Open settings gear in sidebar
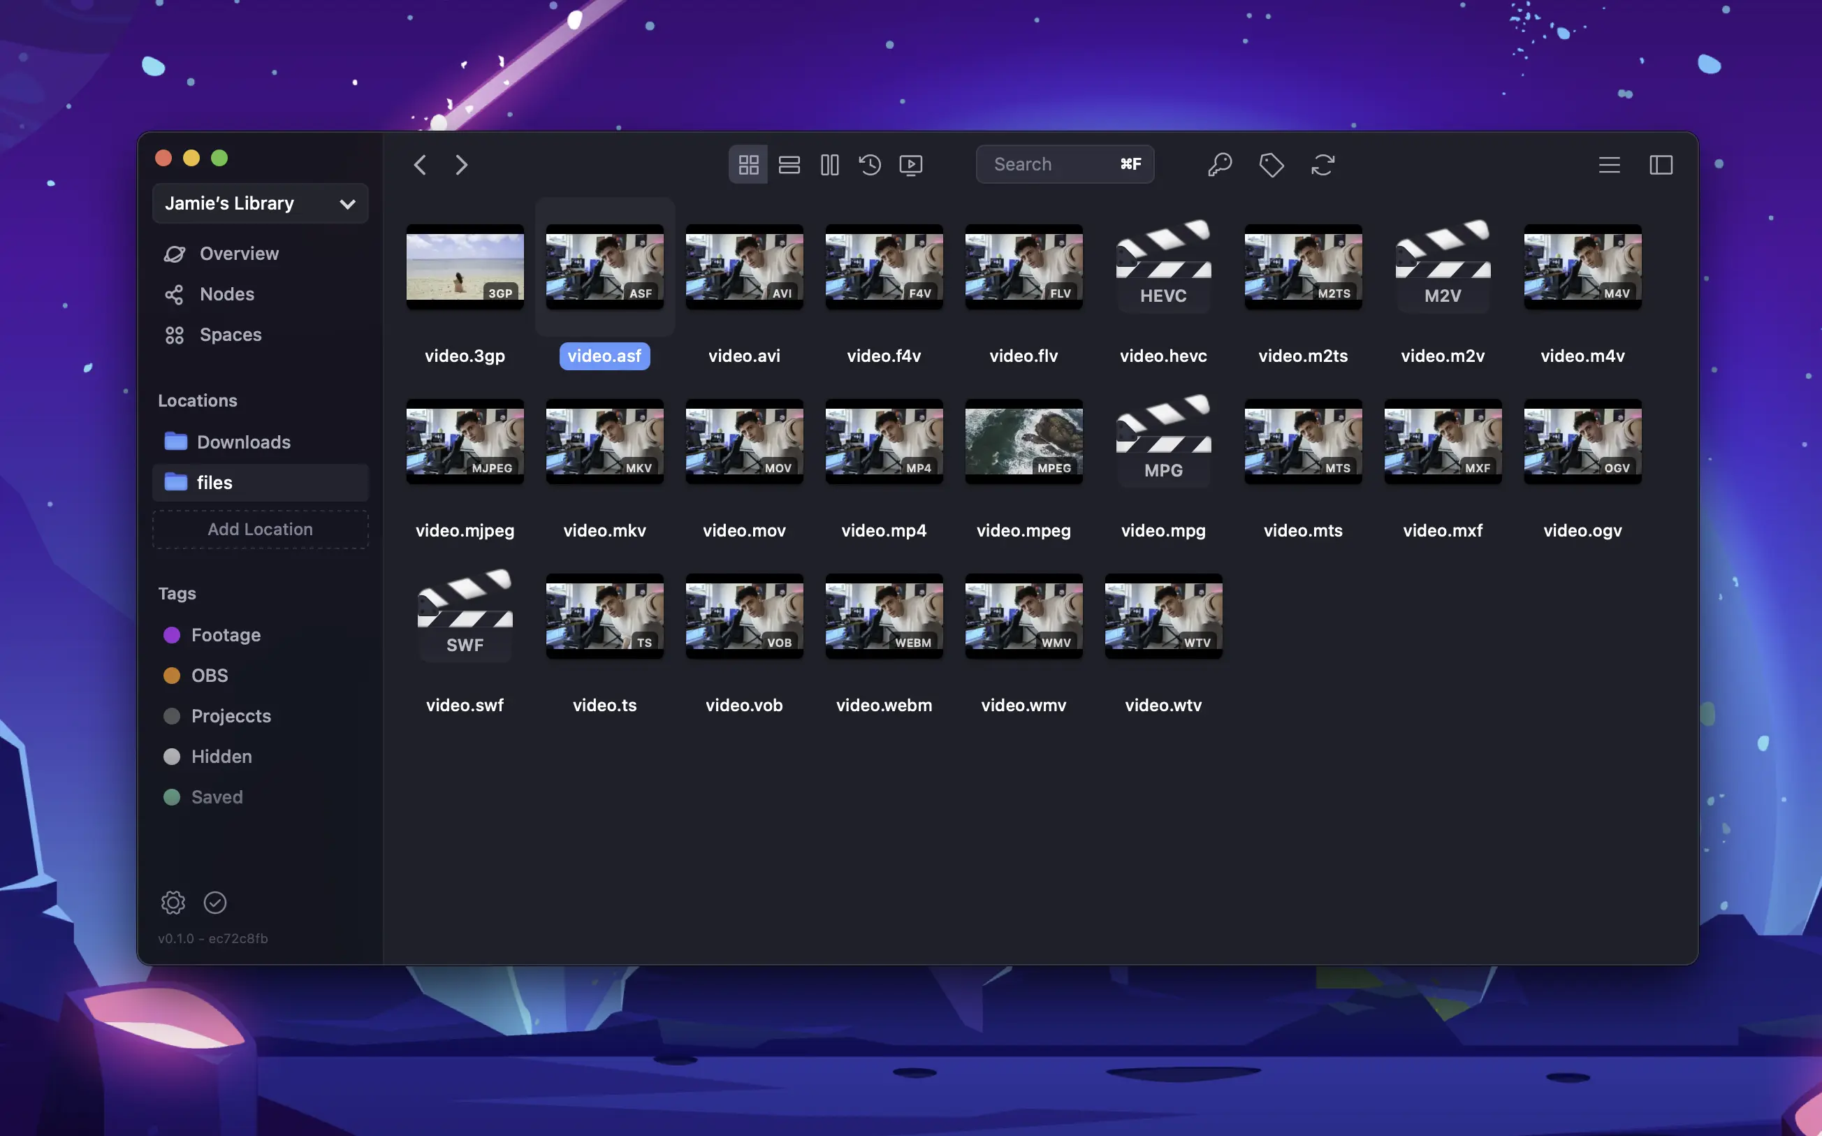 tap(173, 903)
